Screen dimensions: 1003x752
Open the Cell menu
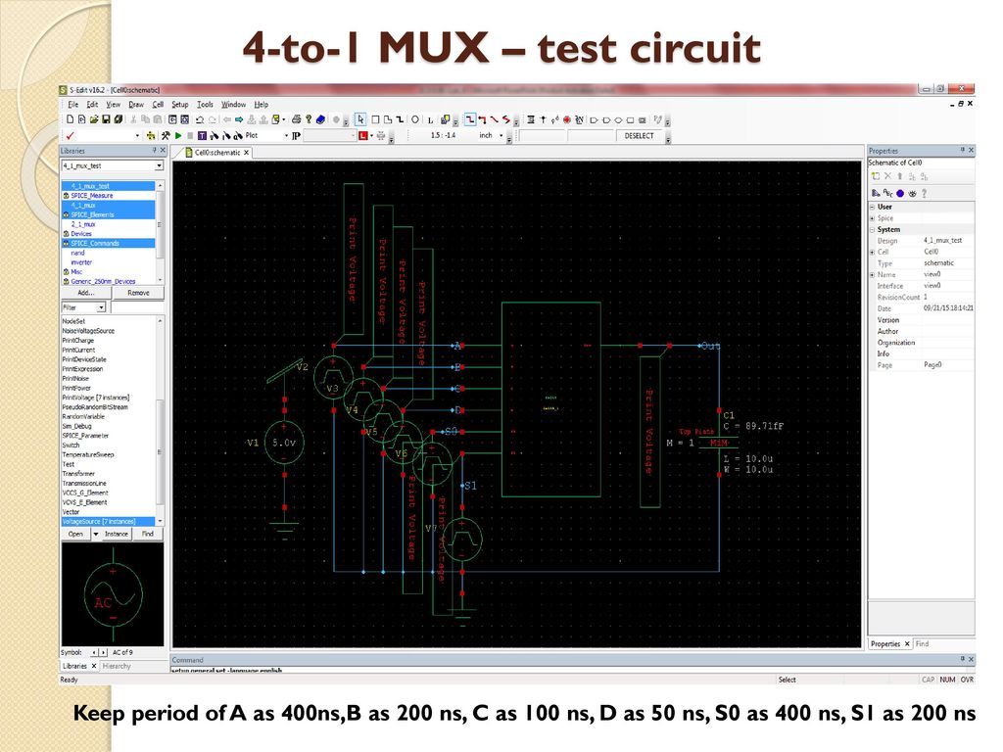(158, 104)
